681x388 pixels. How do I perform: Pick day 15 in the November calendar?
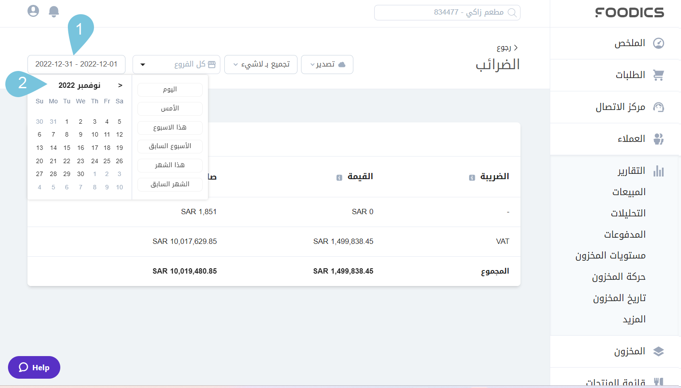click(67, 148)
